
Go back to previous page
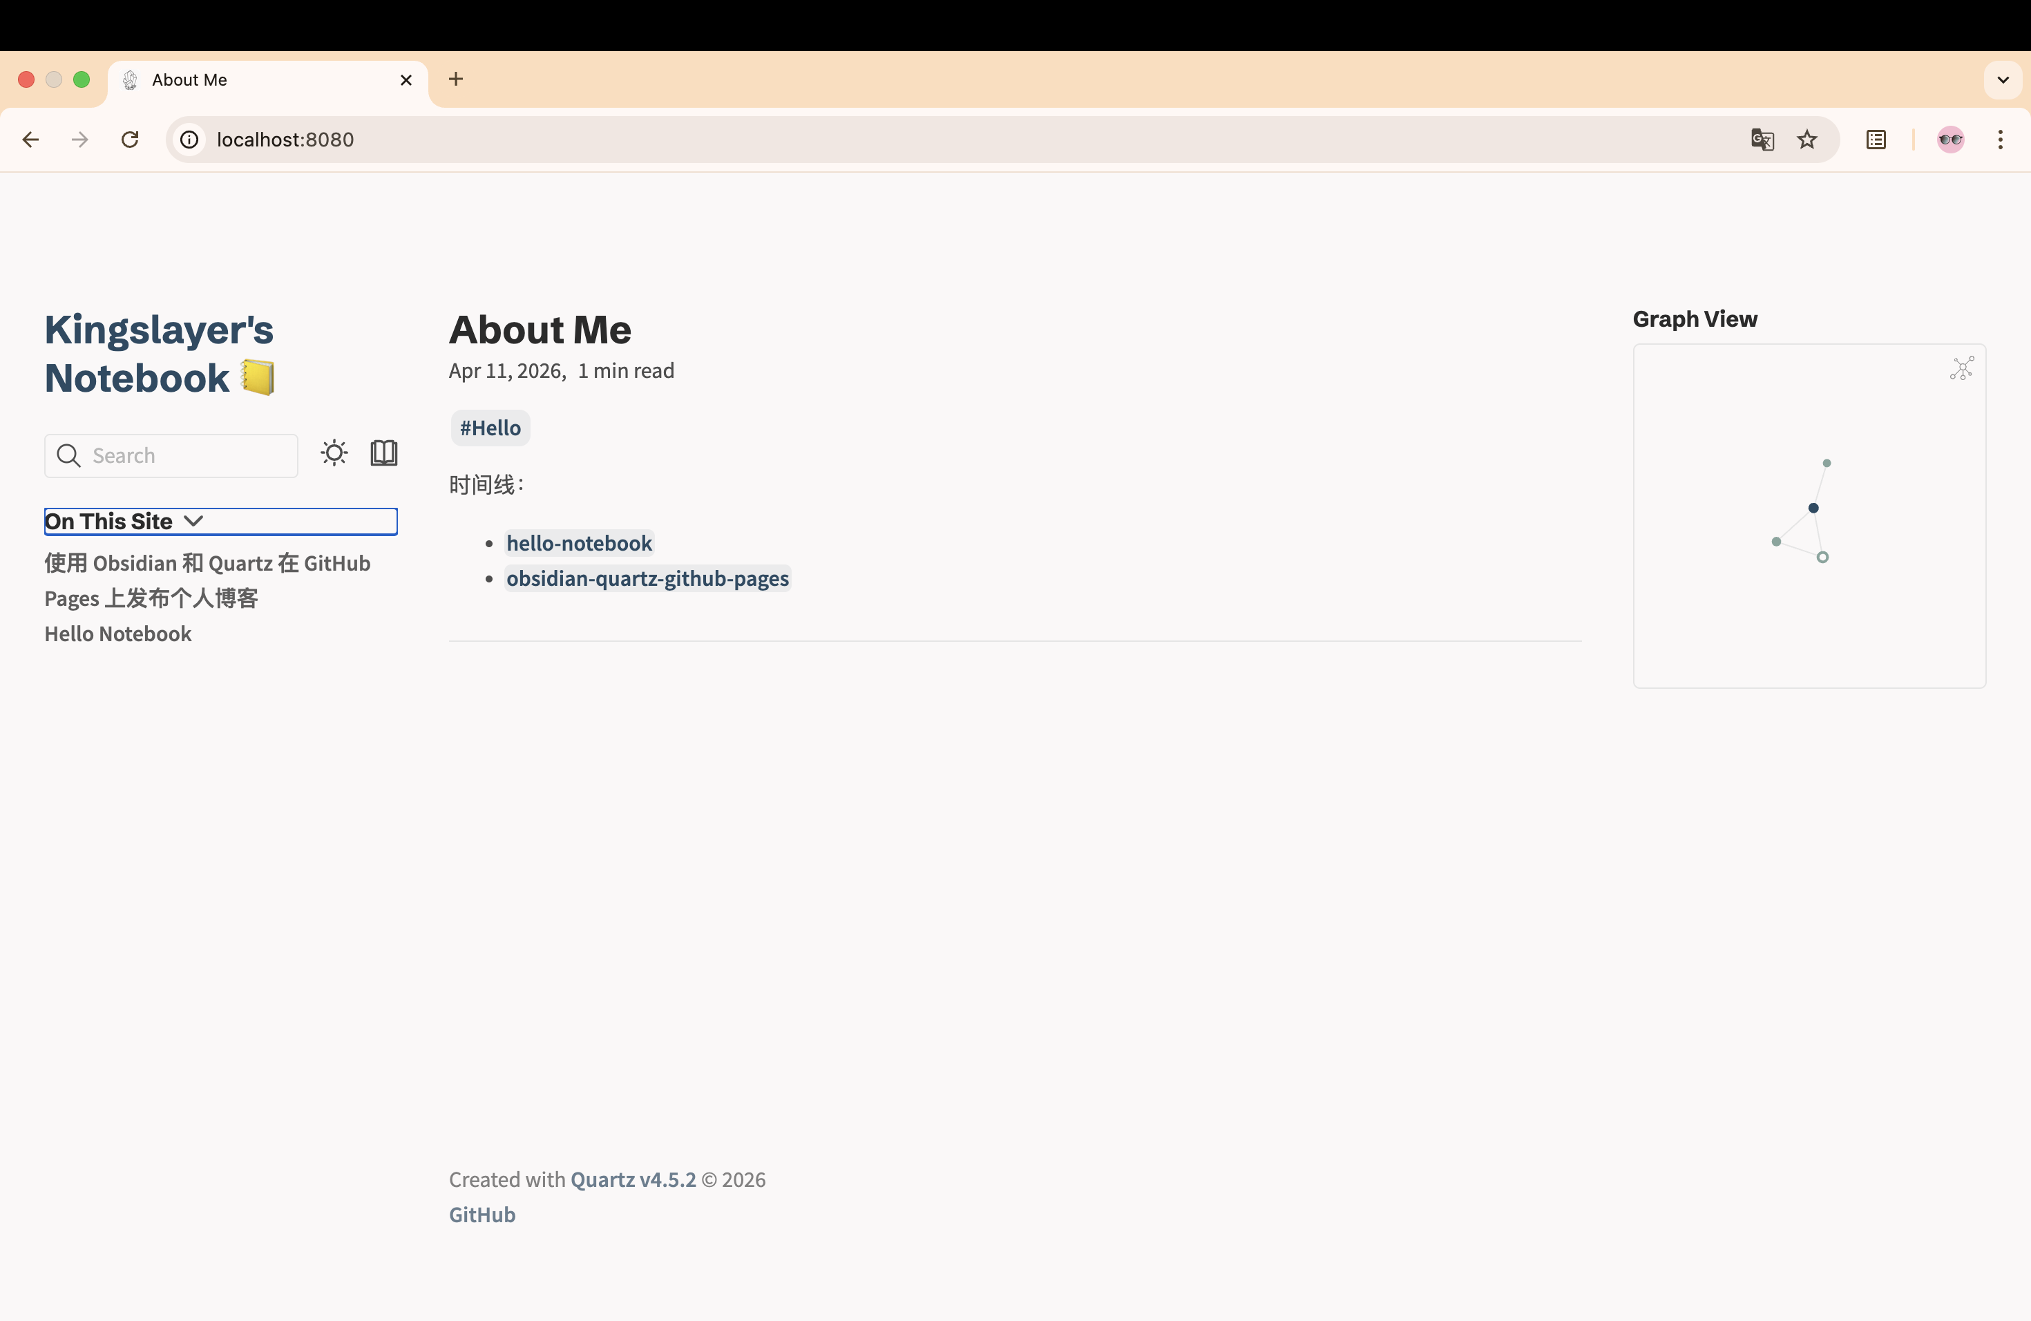(x=30, y=140)
